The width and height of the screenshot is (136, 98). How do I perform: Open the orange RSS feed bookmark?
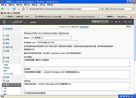15,13
